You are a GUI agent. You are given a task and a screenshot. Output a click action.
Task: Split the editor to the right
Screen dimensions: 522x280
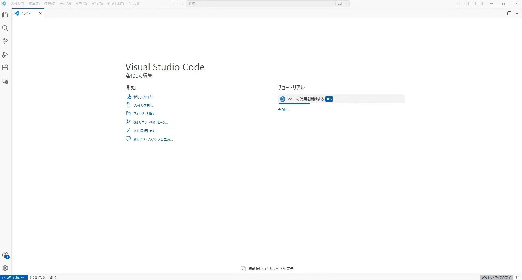(509, 13)
